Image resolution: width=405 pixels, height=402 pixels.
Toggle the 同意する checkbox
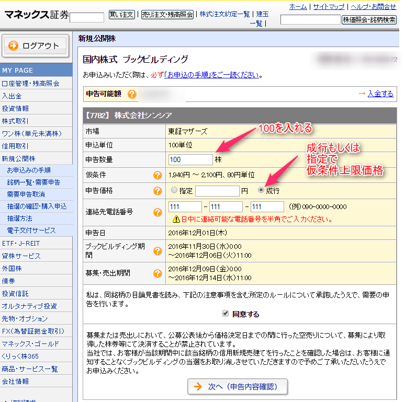click(x=225, y=314)
